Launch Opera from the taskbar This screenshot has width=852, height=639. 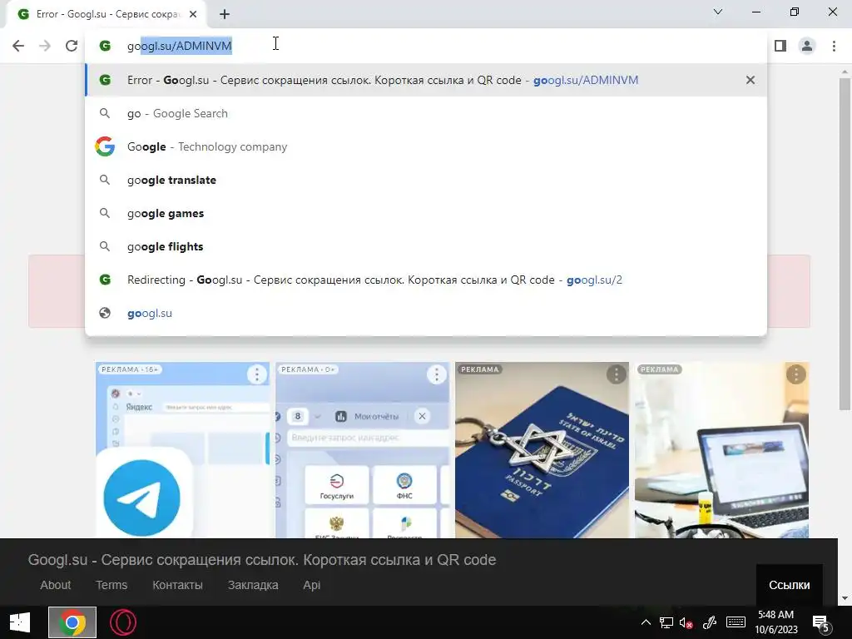pos(123,622)
